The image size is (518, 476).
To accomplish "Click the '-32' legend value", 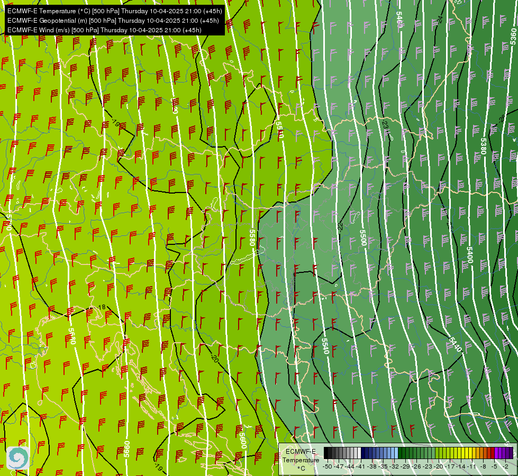I will click(x=394, y=466).
